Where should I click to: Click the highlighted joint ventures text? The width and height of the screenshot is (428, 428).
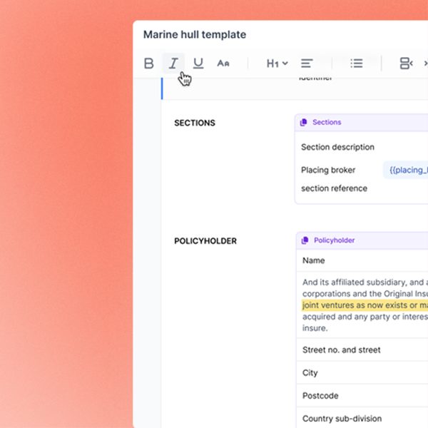[x=365, y=305]
